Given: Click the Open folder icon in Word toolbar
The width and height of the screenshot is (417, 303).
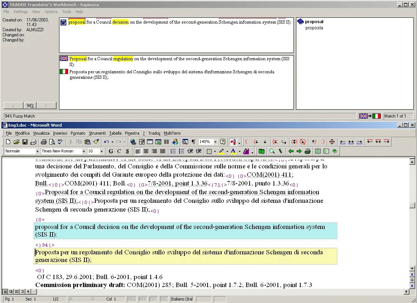Looking at the screenshot, I should point(17,142).
